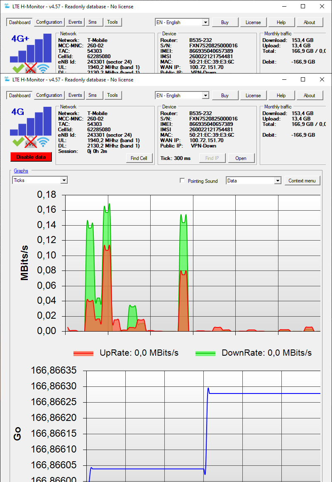Open Configuration tab in front window
This screenshot has width=332, height=482.
pos(49,95)
